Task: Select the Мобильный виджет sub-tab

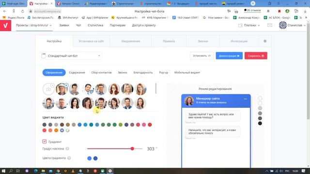Action: [187, 72]
